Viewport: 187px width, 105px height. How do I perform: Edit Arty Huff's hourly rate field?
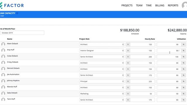pos(142,50)
